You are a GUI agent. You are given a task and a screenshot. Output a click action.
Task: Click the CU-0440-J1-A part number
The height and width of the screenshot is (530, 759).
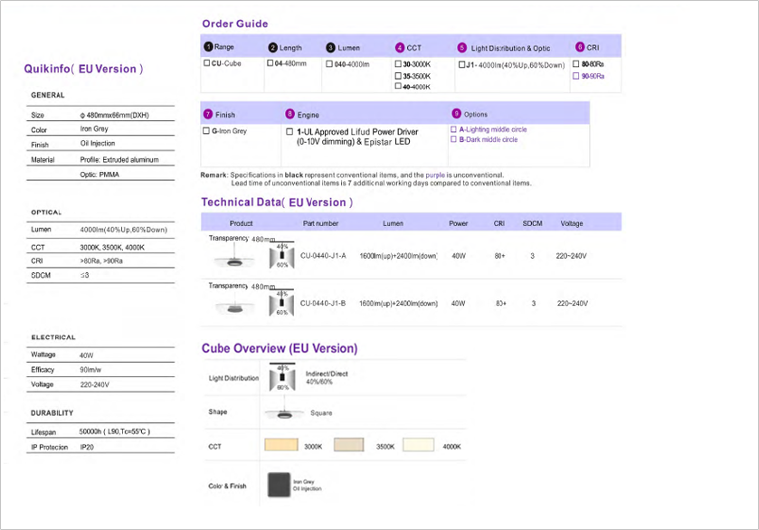(323, 256)
